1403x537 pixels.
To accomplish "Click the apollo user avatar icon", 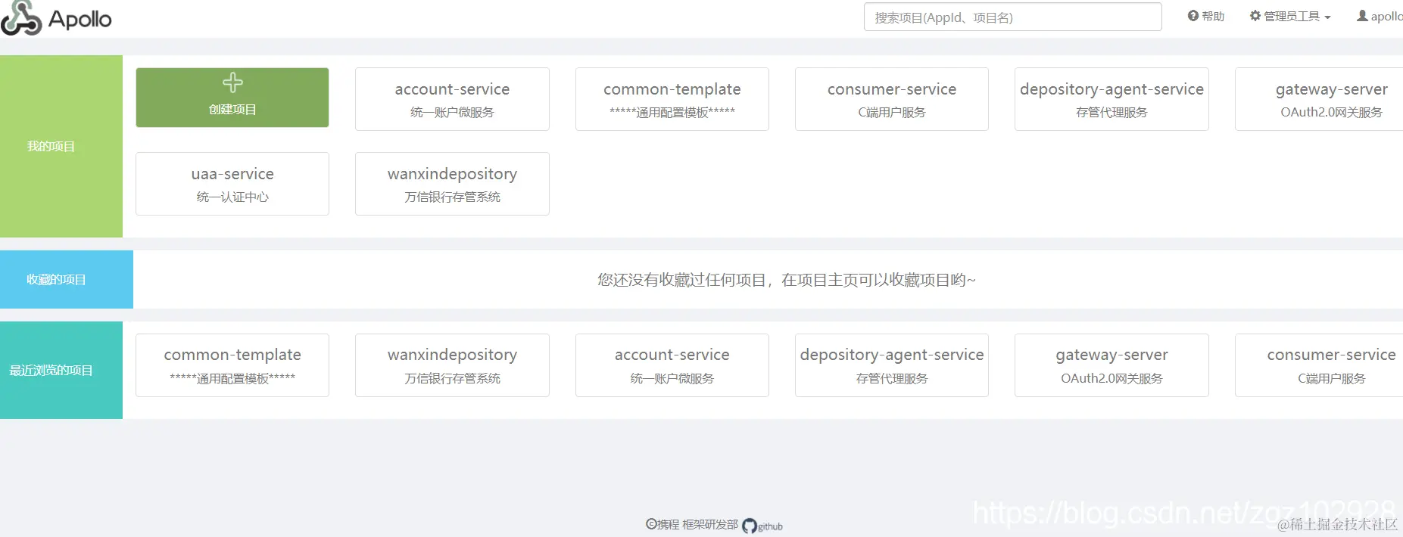I will coord(1362,16).
